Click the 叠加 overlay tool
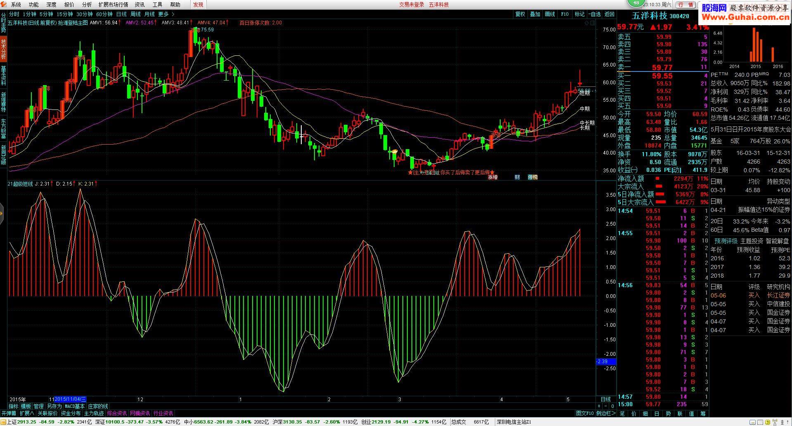 [535, 14]
